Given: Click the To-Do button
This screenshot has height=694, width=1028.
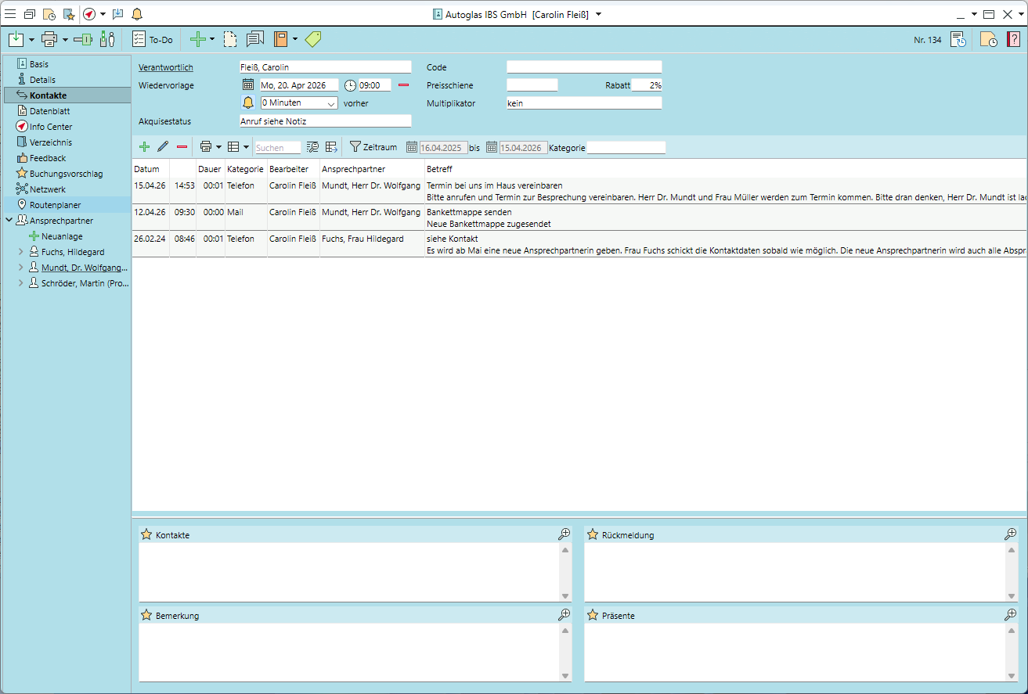Looking at the screenshot, I should [153, 39].
